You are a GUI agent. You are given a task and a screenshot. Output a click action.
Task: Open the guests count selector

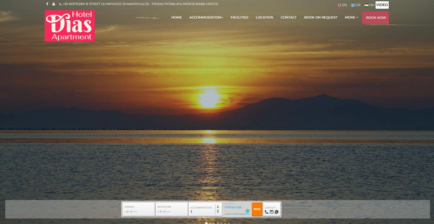(218, 209)
